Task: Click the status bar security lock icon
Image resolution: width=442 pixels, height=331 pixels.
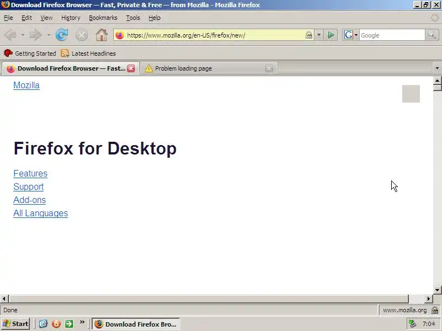Action: (435, 310)
